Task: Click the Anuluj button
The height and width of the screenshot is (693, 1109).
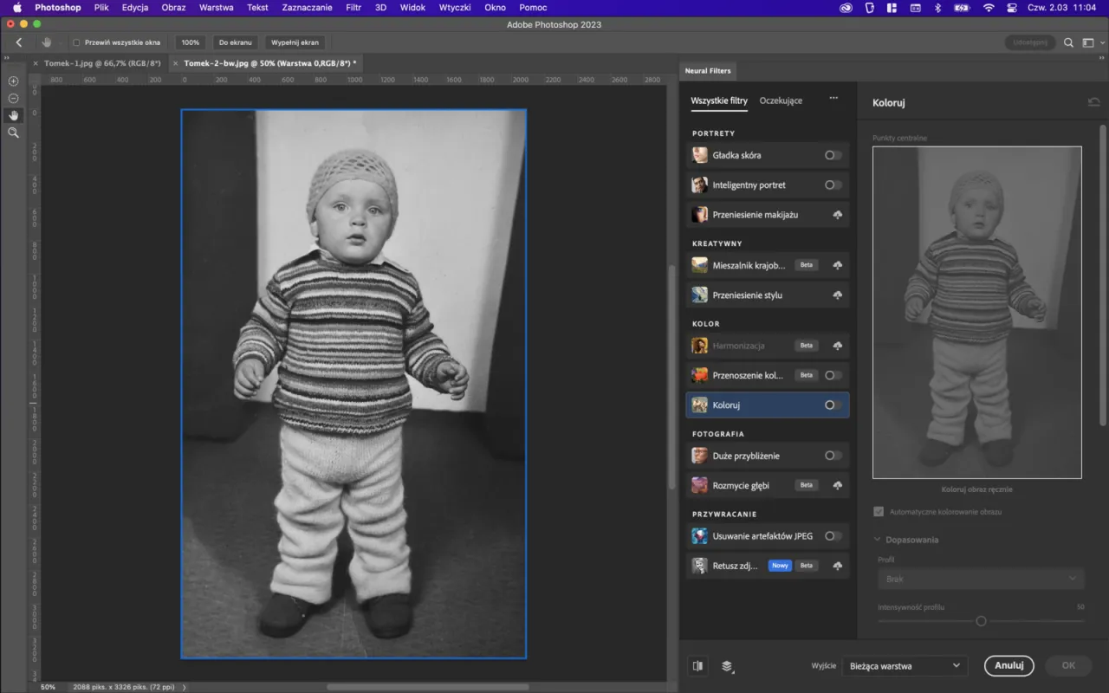Action: [x=1008, y=665]
